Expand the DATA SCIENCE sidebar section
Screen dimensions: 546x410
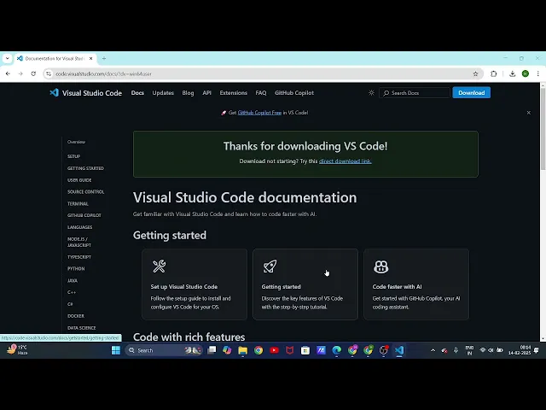coord(82,328)
